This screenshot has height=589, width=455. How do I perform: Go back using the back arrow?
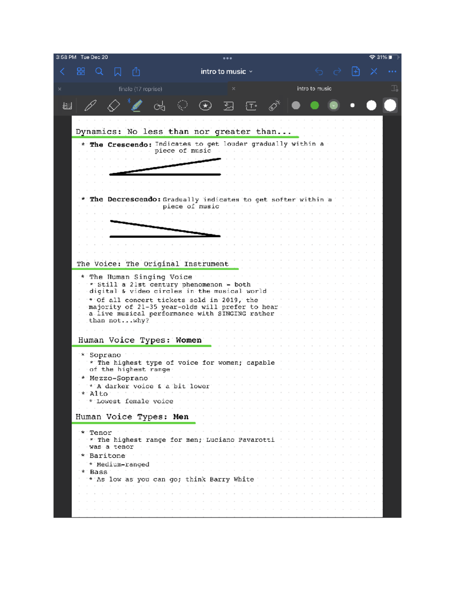(x=63, y=71)
